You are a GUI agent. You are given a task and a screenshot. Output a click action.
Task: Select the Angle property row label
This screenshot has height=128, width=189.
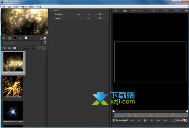click(58, 18)
